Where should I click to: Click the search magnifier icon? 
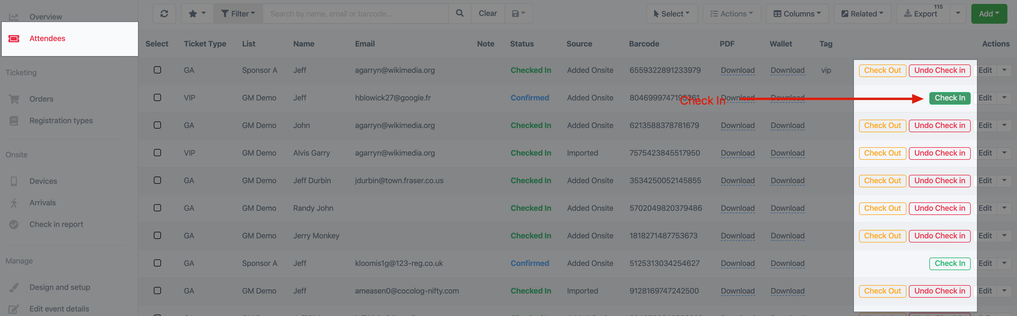click(x=460, y=13)
